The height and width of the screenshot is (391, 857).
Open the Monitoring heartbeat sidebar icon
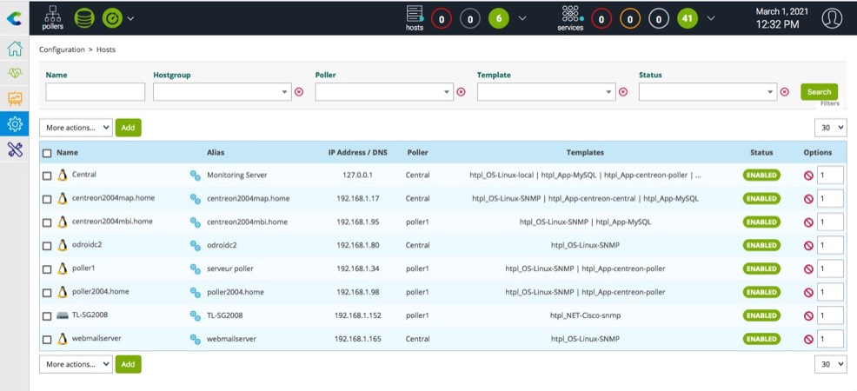[x=14, y=74]
